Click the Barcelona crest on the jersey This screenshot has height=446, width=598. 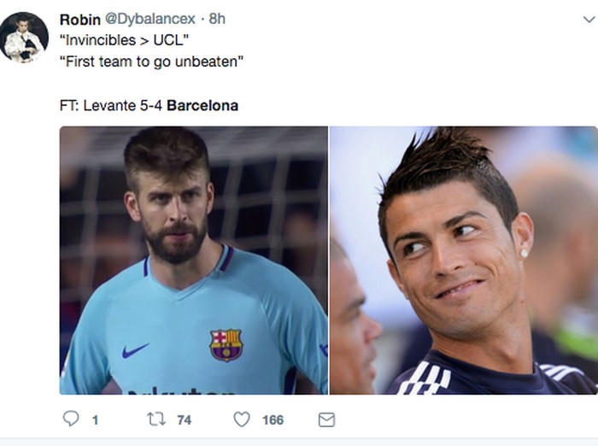click(x=226, y=345)
